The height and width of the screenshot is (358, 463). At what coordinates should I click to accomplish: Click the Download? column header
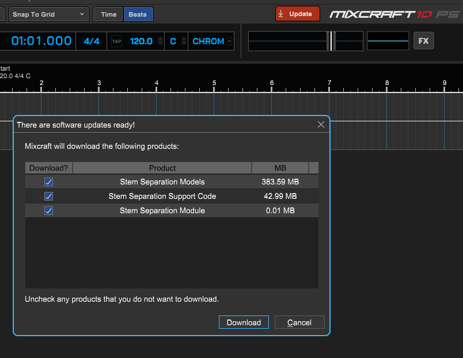point(49,168)
